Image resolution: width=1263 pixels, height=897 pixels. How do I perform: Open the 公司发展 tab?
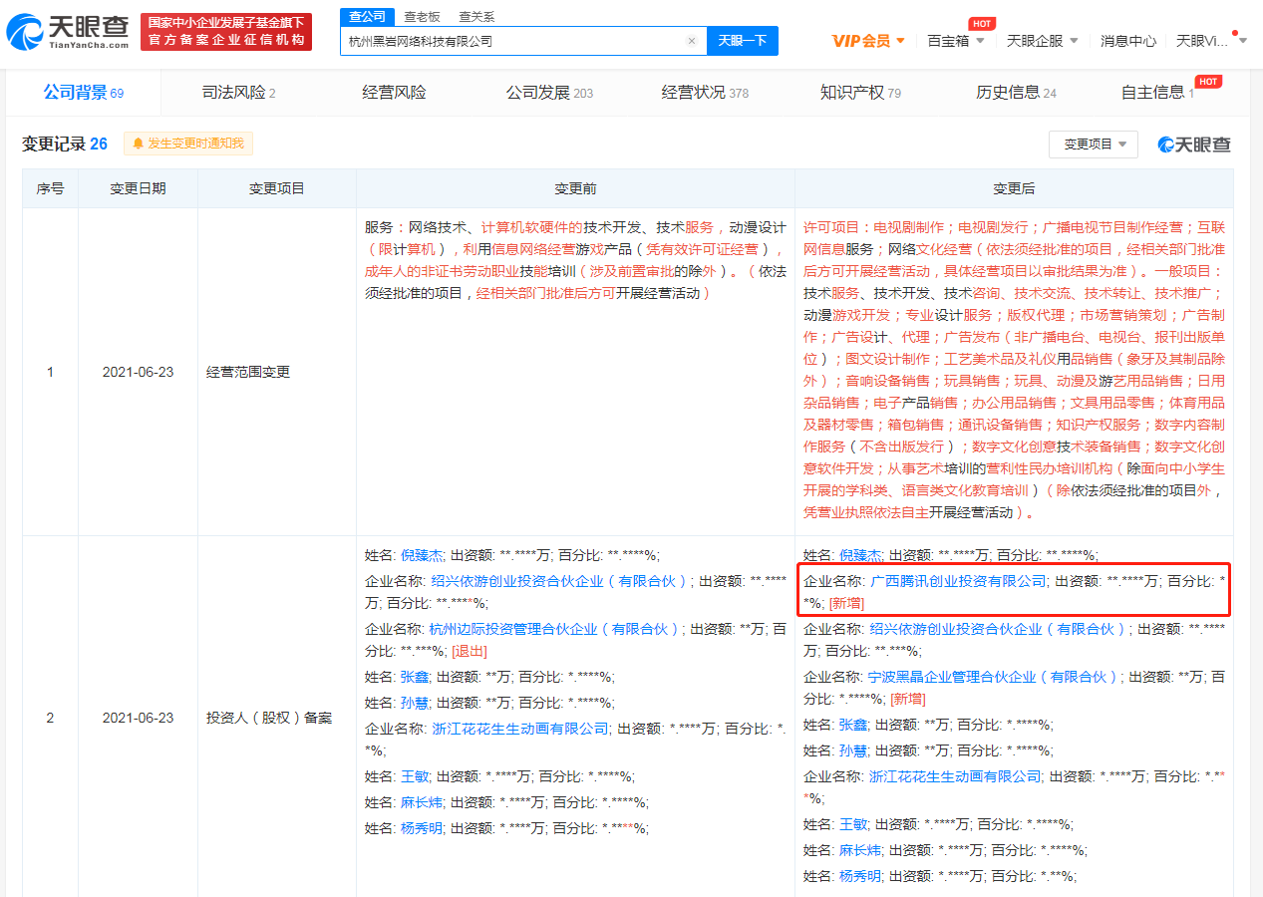549,93
